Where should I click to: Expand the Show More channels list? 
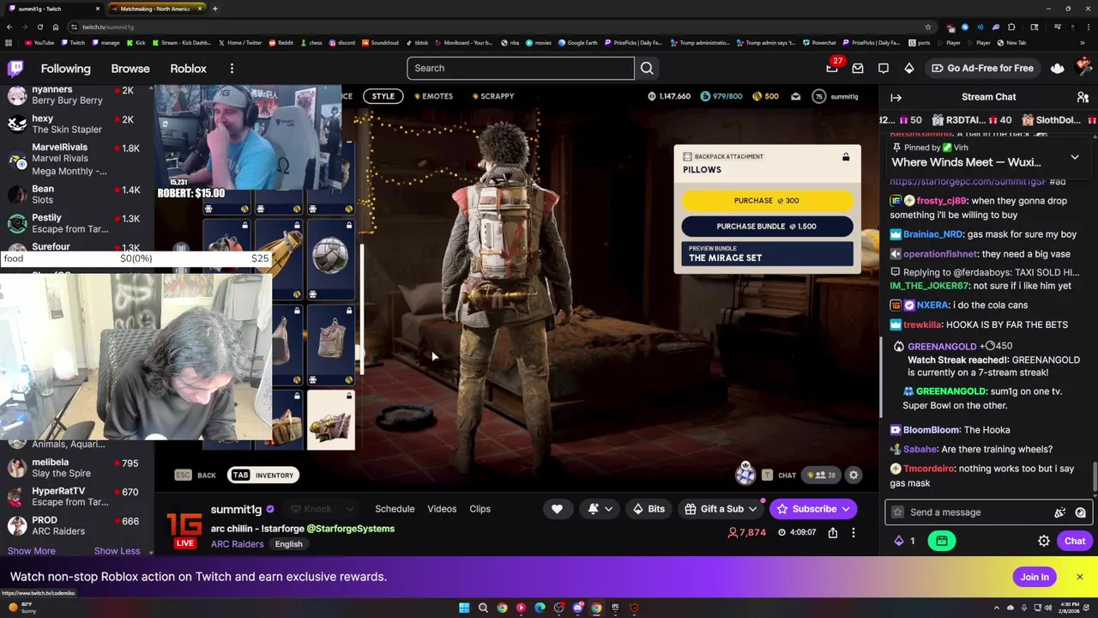pos(32,551)
